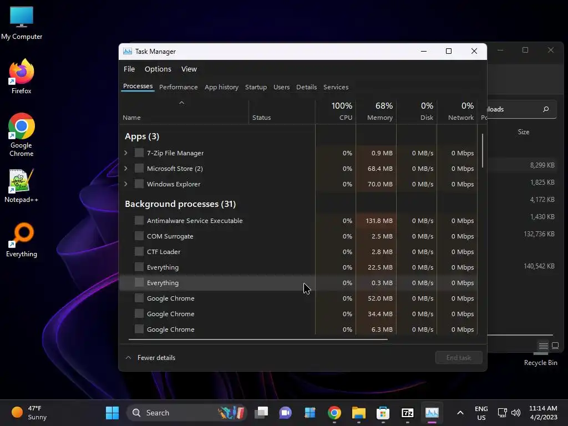Show hidden system tray icons

(x=460, y=413)
